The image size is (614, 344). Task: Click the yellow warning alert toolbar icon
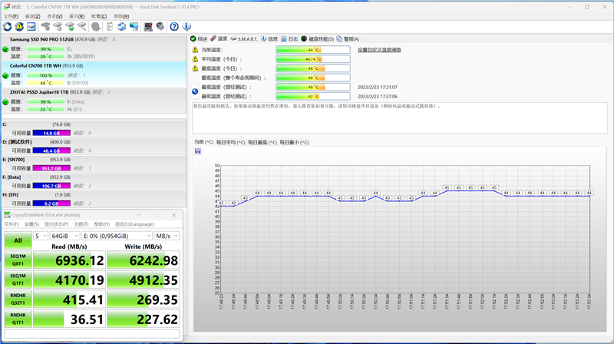[x=19, y=27]
